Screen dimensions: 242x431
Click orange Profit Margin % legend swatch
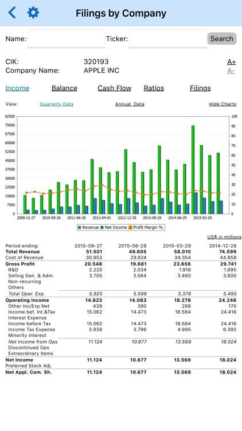[x=131, y=228]
